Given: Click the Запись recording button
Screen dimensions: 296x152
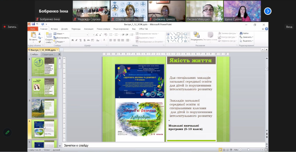Looking at the screenshot, I should pyautogui.click(x=10, y=27).
